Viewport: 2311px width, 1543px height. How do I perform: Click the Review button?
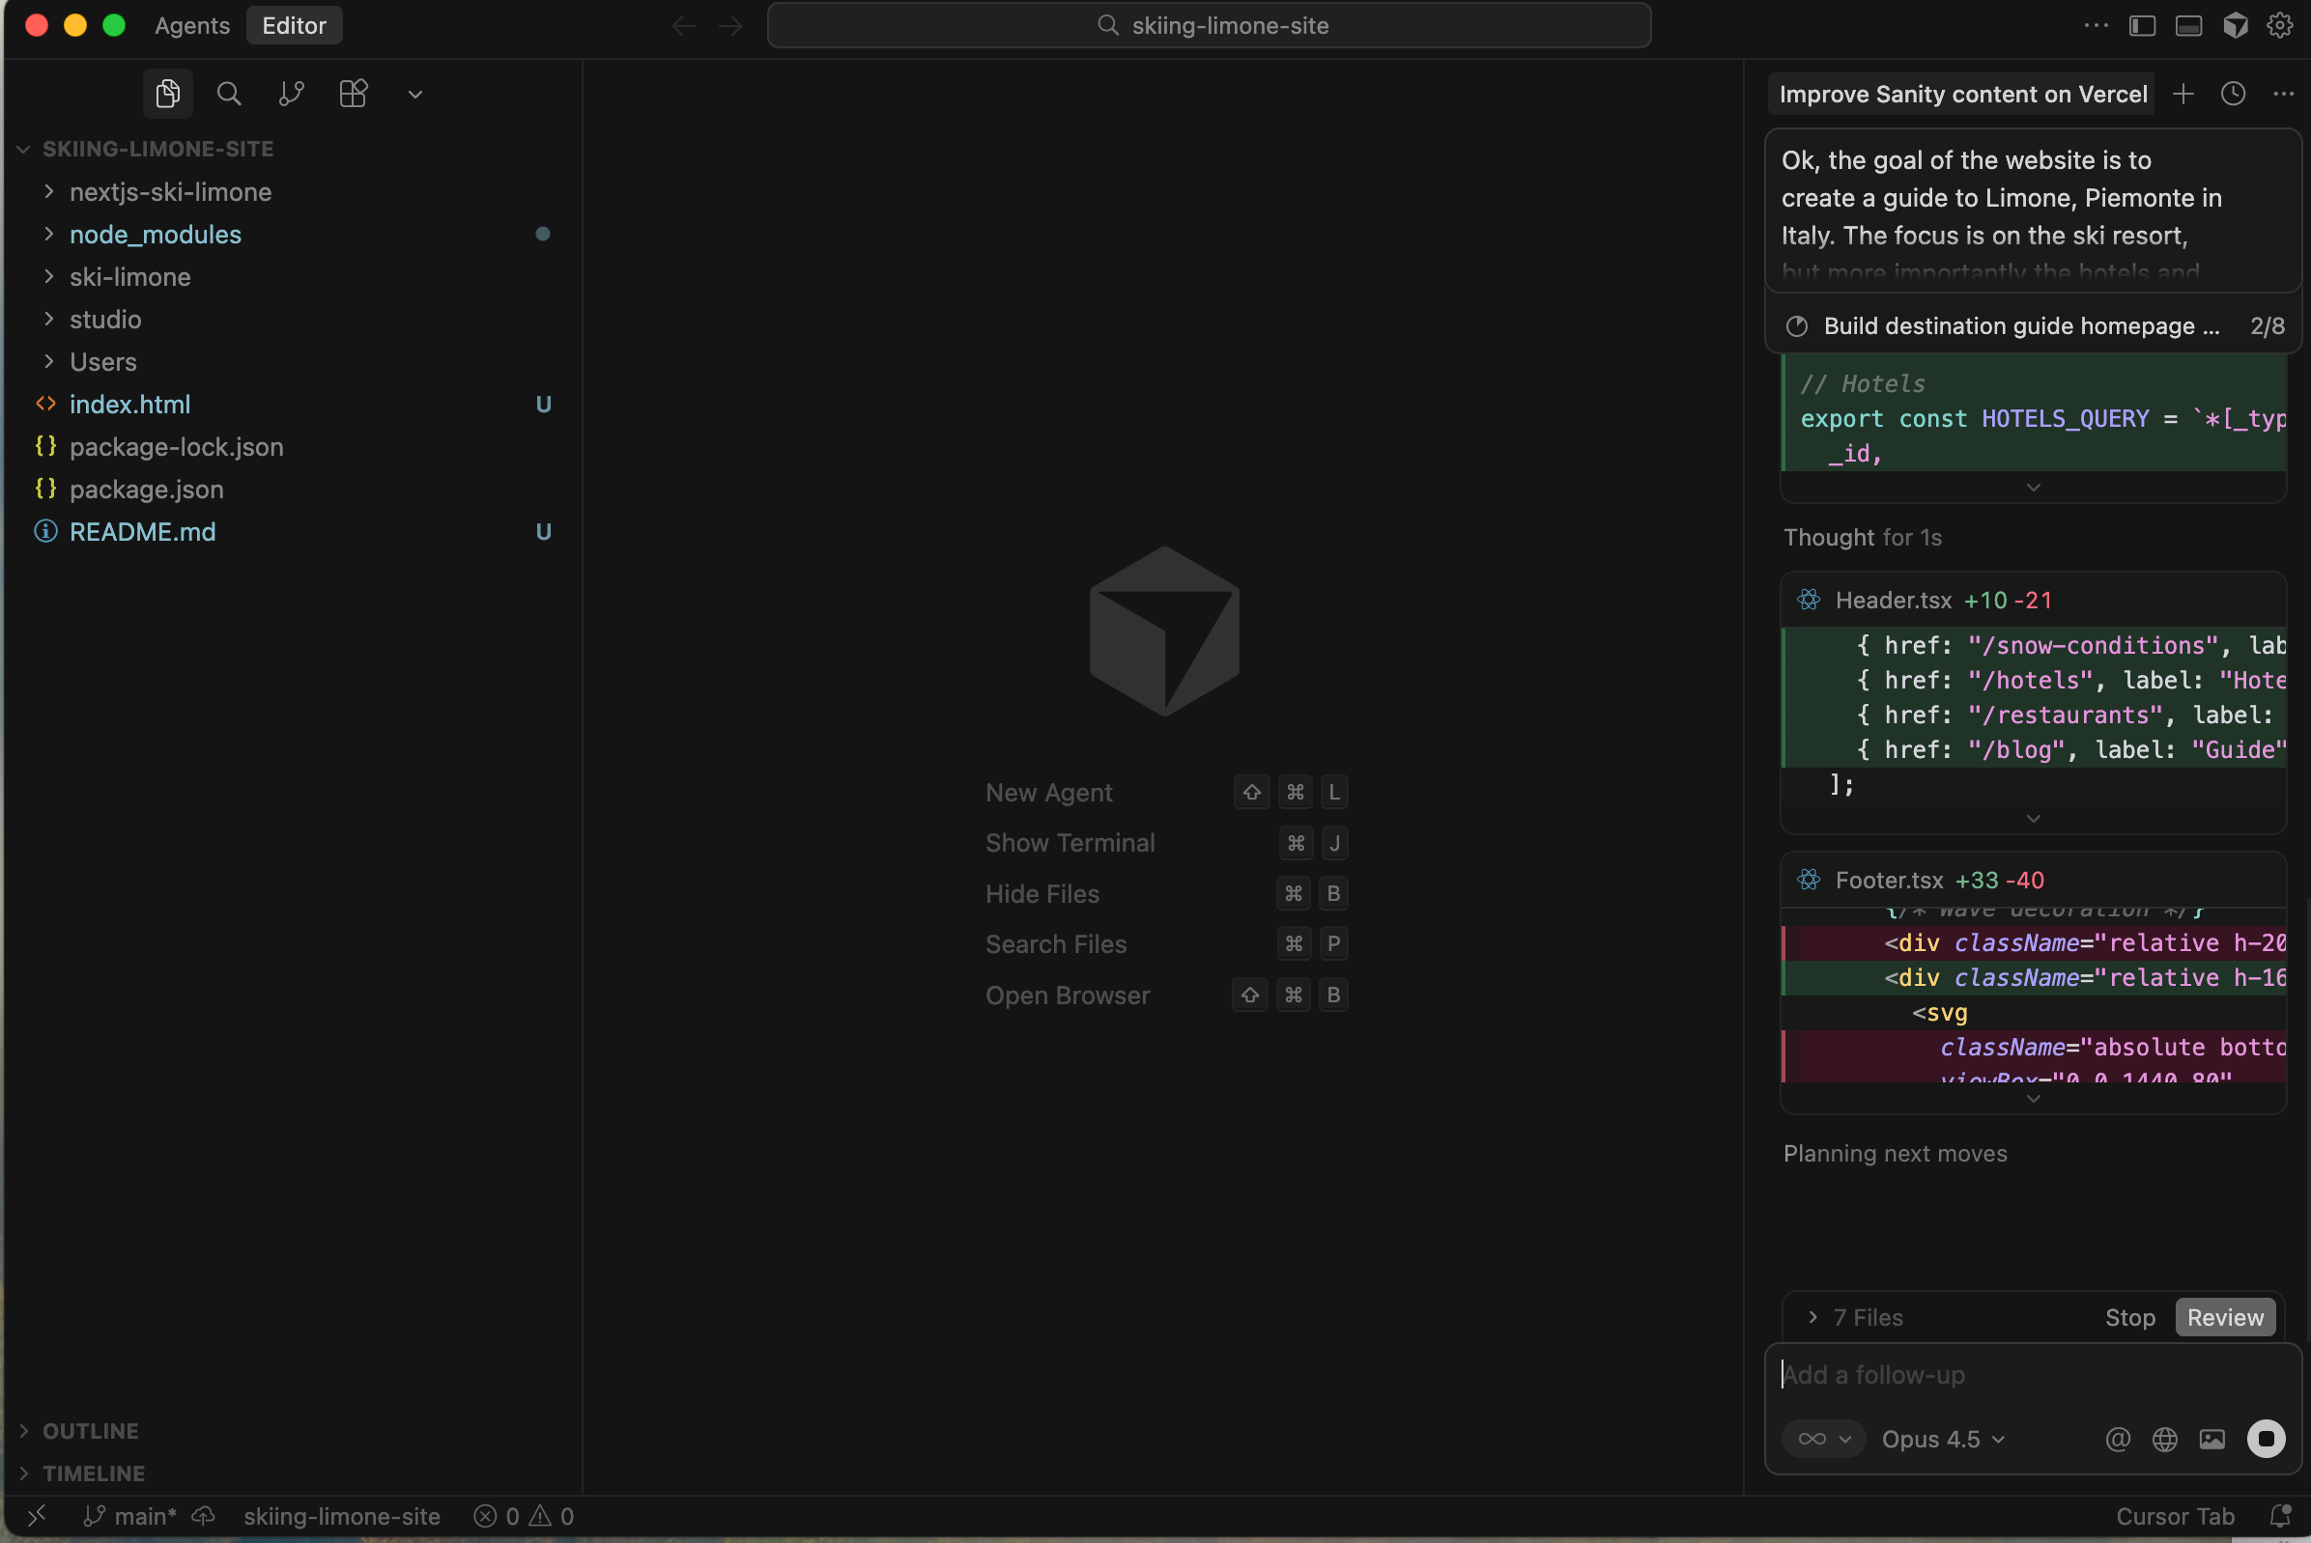2224,1317
